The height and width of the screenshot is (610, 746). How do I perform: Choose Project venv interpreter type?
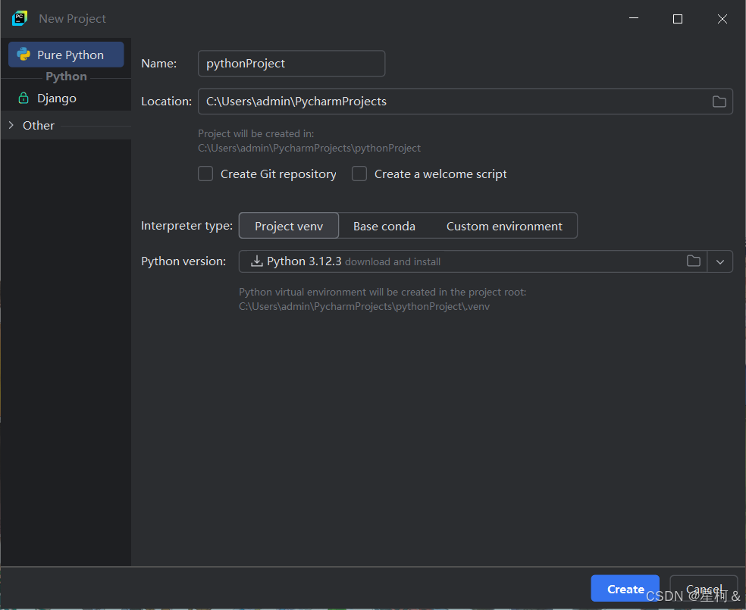point(289,226)
